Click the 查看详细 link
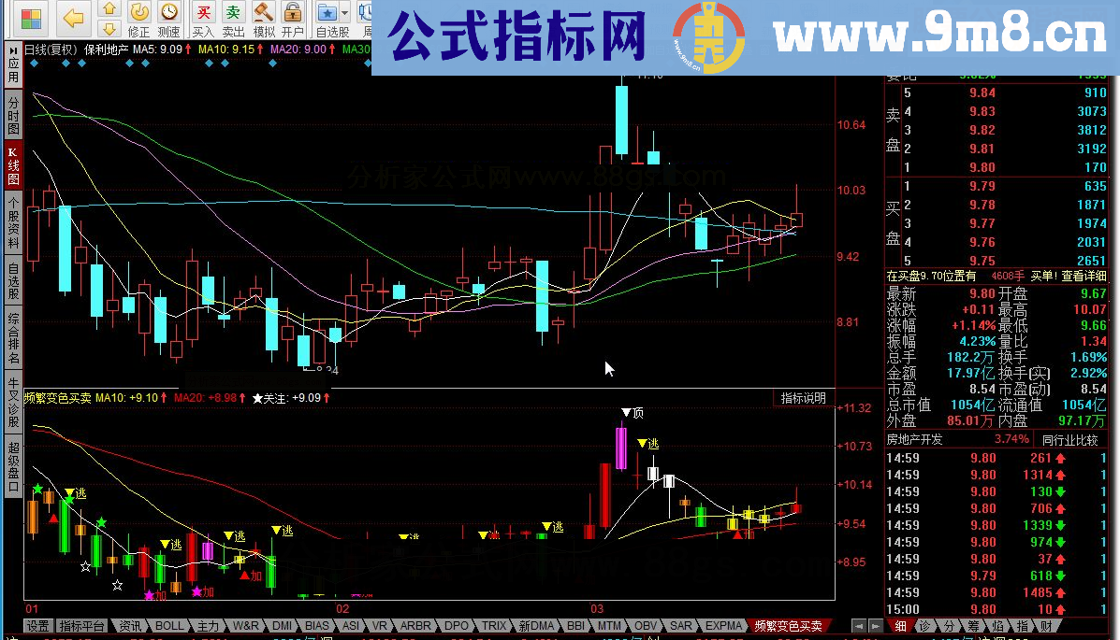Screen dimensions: 1120x640 1083,276
